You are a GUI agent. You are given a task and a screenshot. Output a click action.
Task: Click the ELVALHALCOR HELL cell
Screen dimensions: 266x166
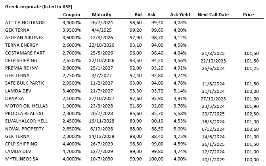tap(26, 121)
